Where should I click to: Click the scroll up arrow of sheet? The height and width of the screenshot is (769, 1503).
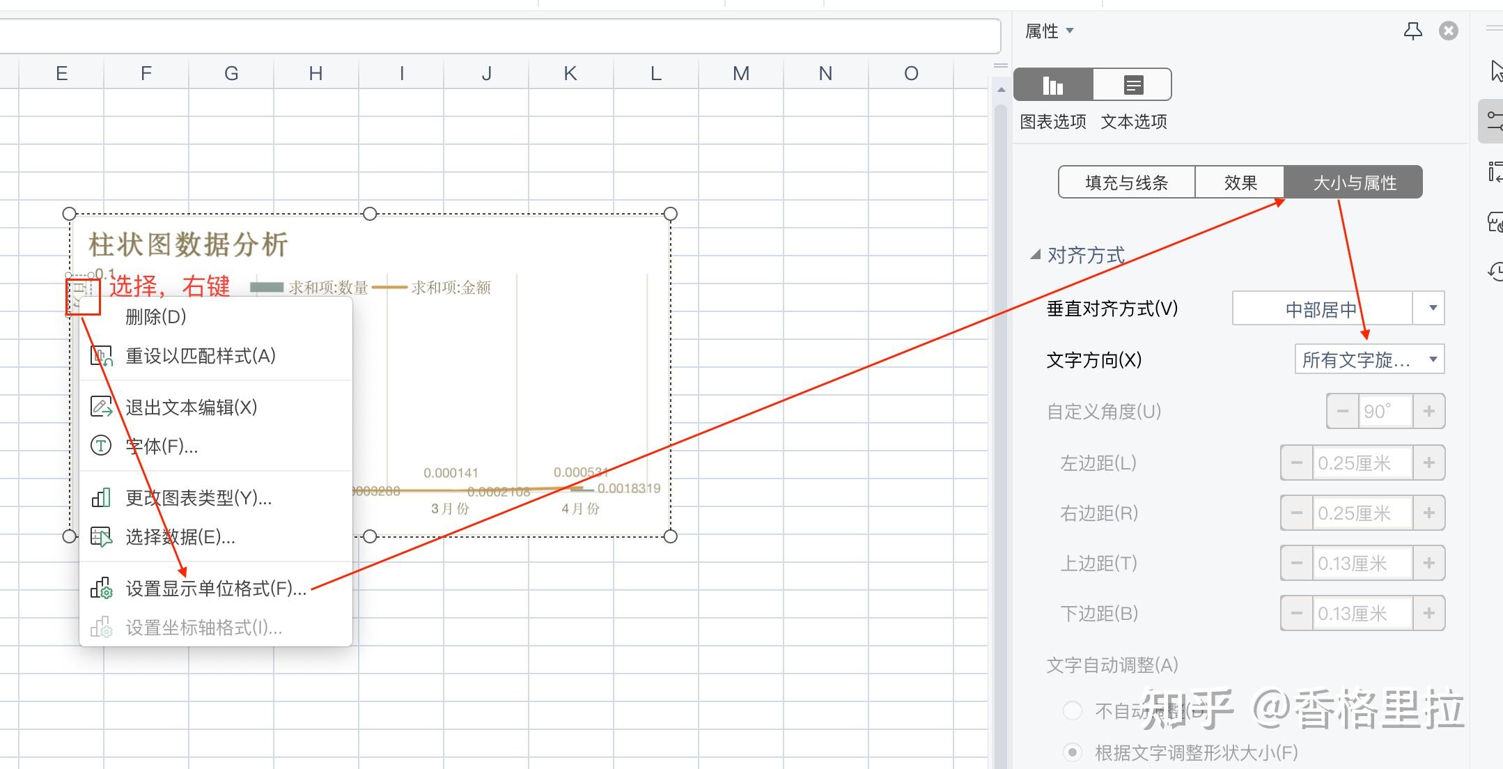click(1001, 90)
